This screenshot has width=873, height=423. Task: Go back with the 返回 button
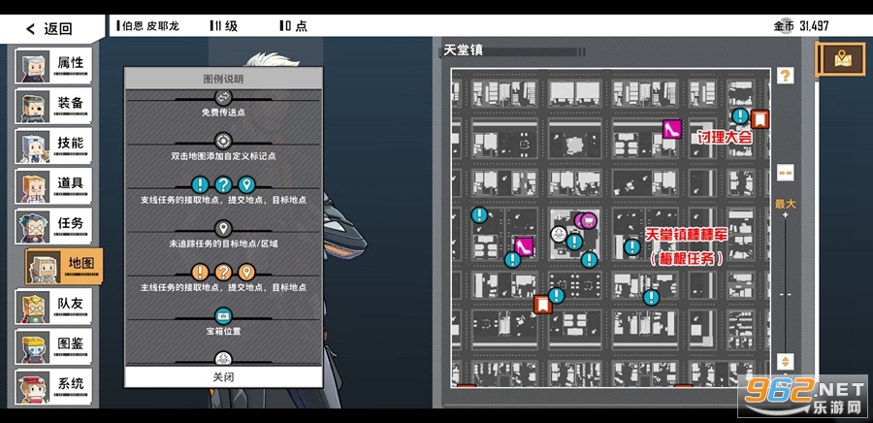[50, 29]
